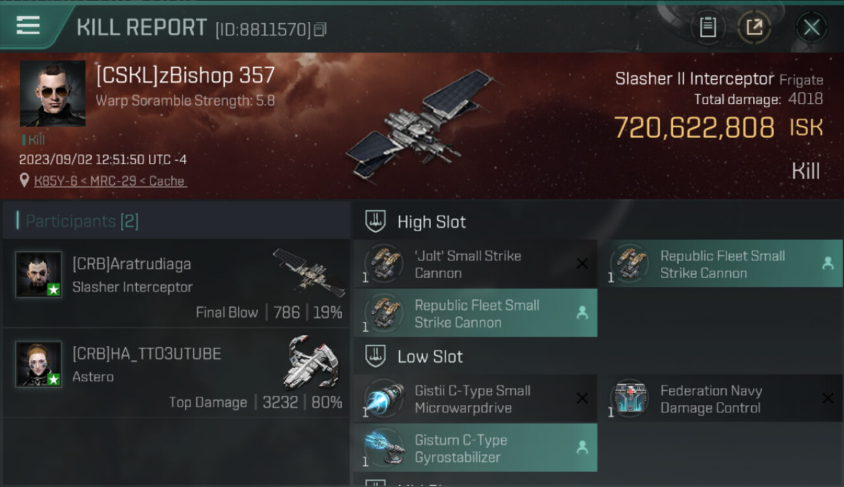Share the kill report via export icon
844x487 pixels.
pyautogui.click(x=754, y=27)
